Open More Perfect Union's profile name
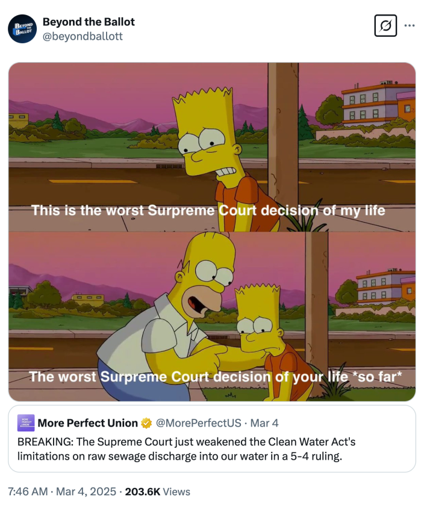This screenshot has width=427, height=509. pos(87,424)
